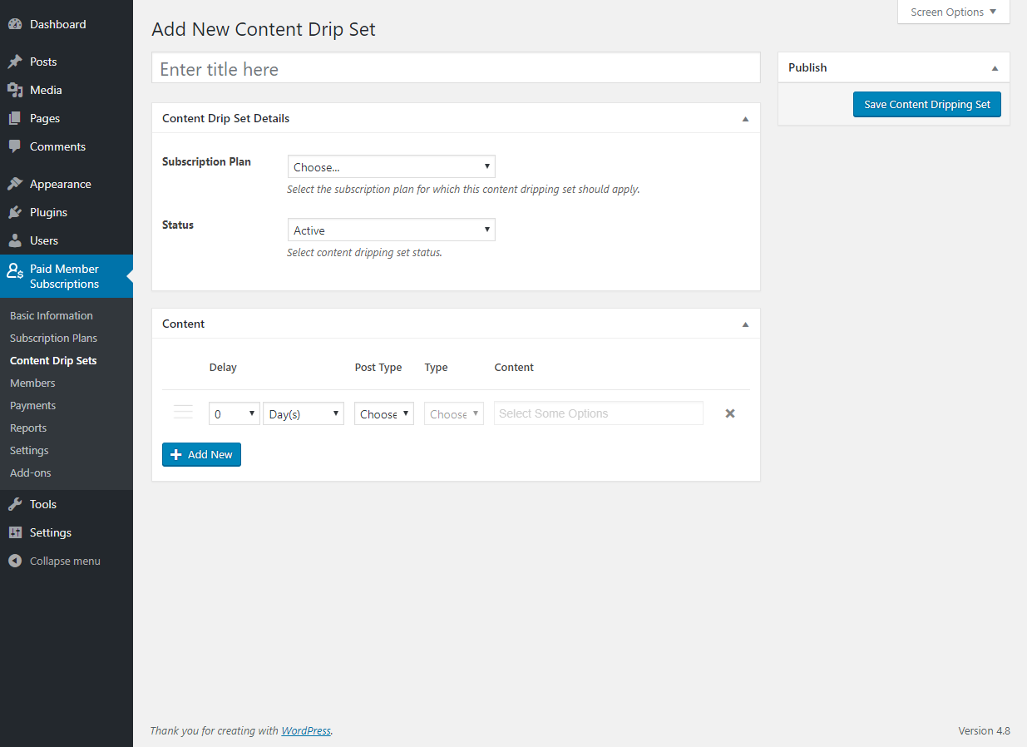The image size is (1027, 747).
Task: Click the Type column header
Action: click(x=436, y=367)
